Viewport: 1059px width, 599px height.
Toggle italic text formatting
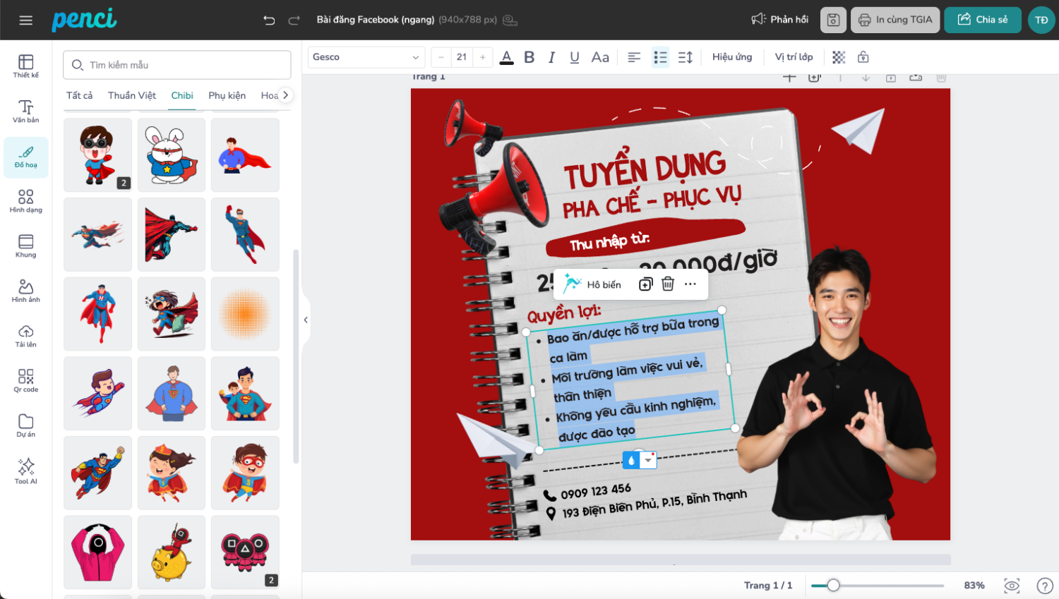click(x=551, y=57)
